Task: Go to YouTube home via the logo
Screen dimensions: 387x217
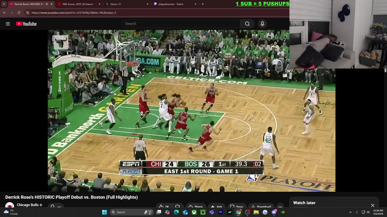Action: click(26, 24)
